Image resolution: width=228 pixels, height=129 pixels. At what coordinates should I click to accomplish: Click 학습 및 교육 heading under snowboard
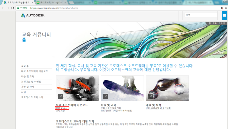tap(108, 105)
